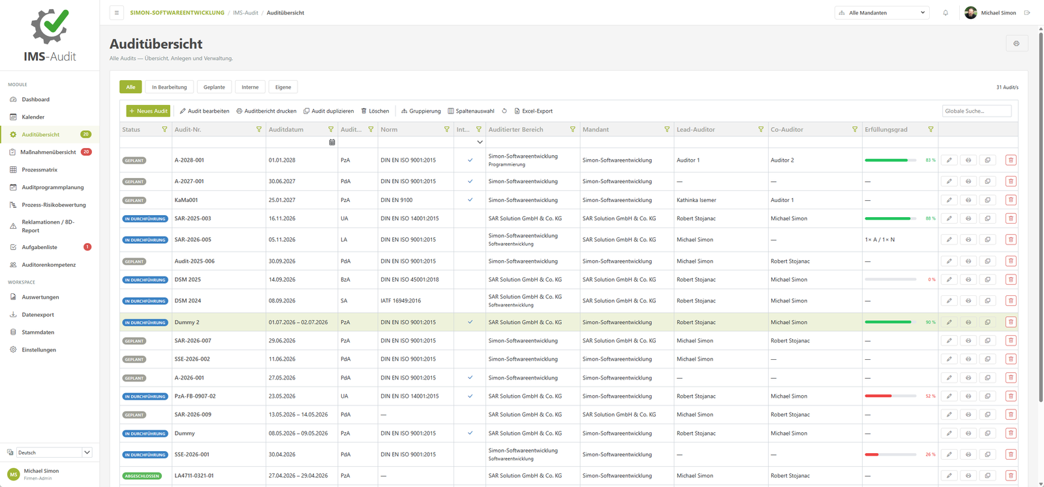
Task: Open Auditprogrammplanung in the sidebar
Action: (x=50, y=187)
